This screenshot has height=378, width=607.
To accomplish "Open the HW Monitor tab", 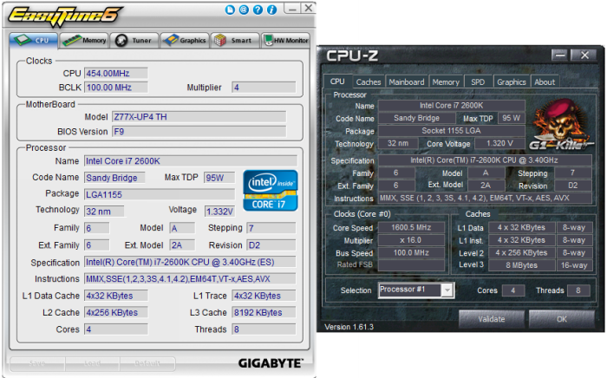I will 285,40.
